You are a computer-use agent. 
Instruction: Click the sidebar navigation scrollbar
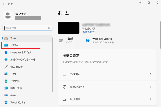click(x=52, y=65)
